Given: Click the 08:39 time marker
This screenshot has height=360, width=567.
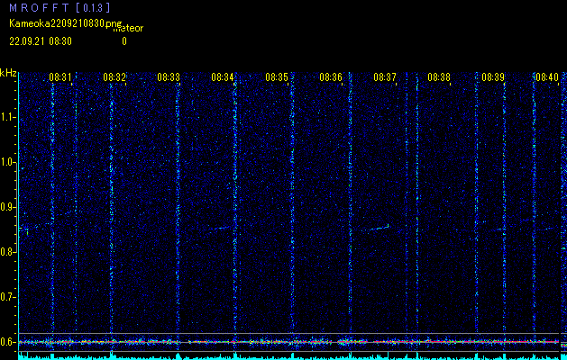Looking at the screenshot, I should point(493,77).
